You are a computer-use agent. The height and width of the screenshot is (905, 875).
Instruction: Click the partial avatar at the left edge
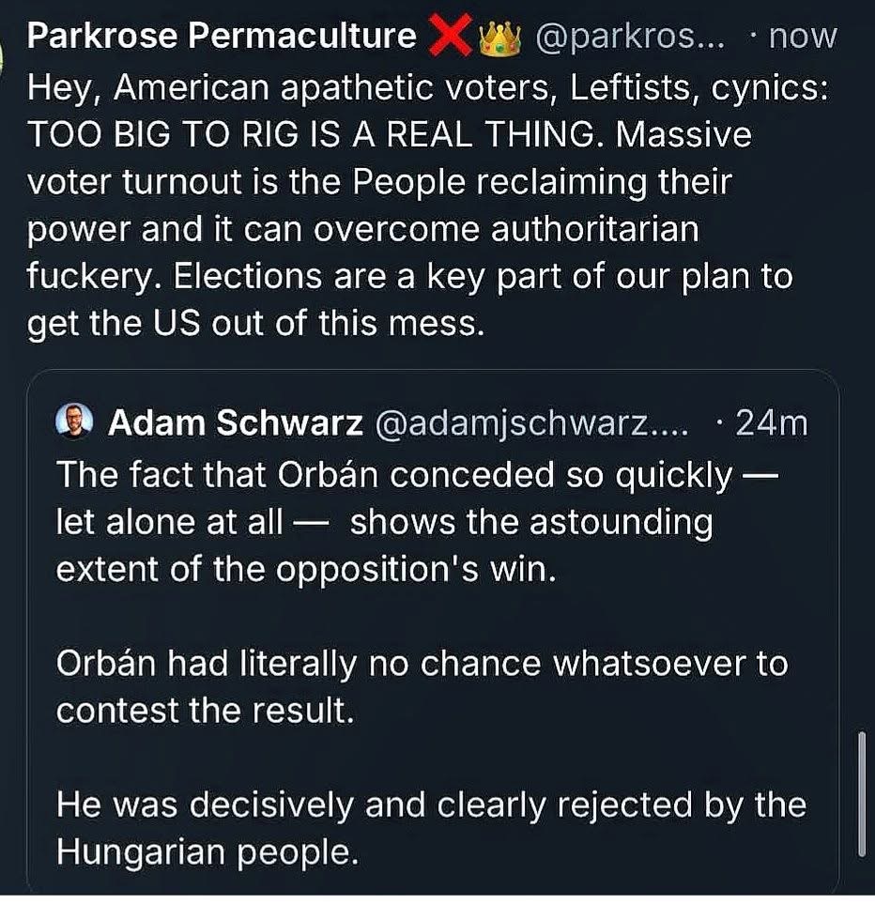tap(5, 58)
